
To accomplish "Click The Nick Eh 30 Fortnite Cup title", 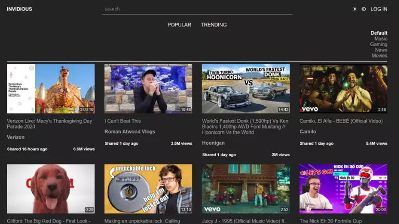I will coord(330,221).
